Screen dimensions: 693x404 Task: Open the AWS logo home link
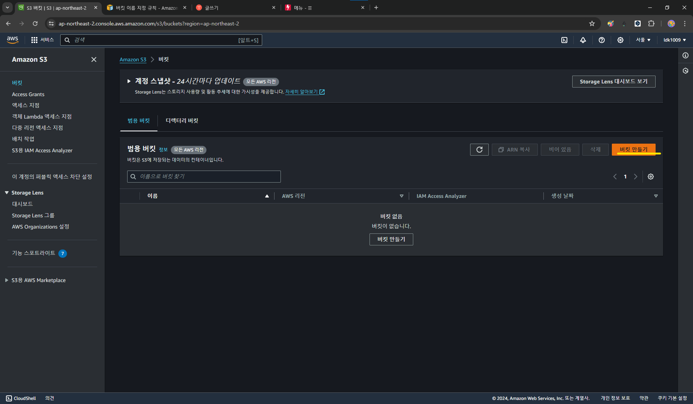[12, 40]
